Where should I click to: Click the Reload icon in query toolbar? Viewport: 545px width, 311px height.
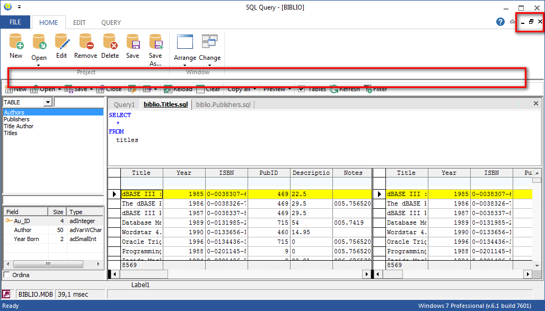168,90
